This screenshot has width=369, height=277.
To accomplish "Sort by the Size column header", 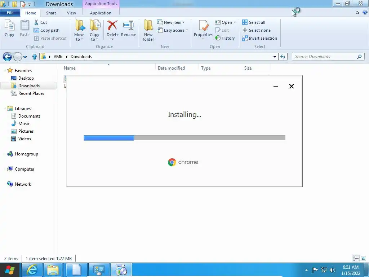I will (256, 68).
